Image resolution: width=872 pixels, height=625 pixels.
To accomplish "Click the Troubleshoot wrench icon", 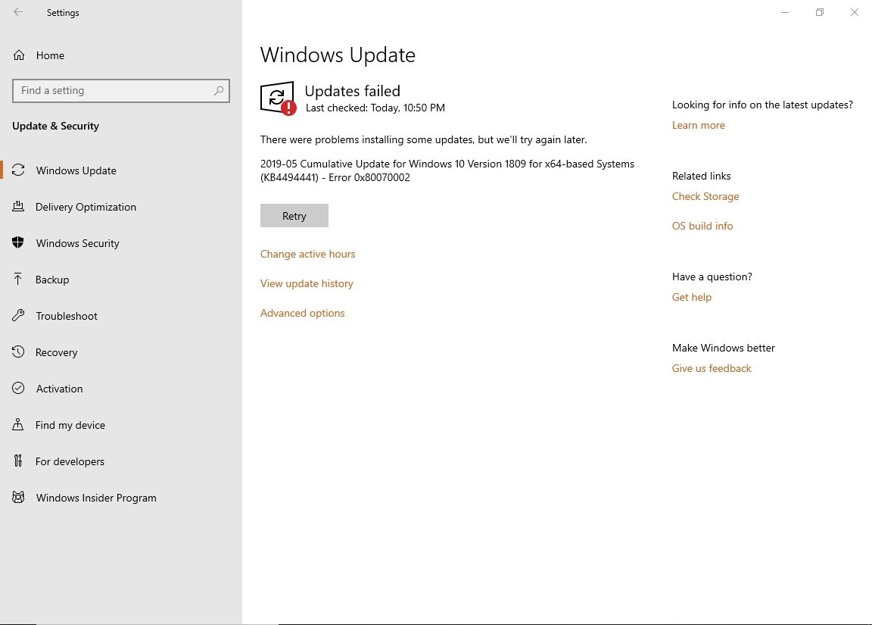I will click(18, 316).
